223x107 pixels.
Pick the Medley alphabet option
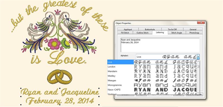tap(152, 76)
